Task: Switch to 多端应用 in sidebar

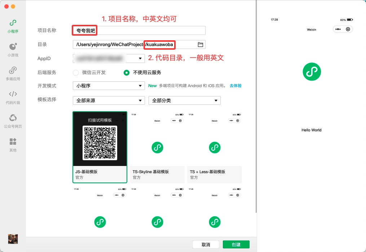Action: tap(13, 74)
